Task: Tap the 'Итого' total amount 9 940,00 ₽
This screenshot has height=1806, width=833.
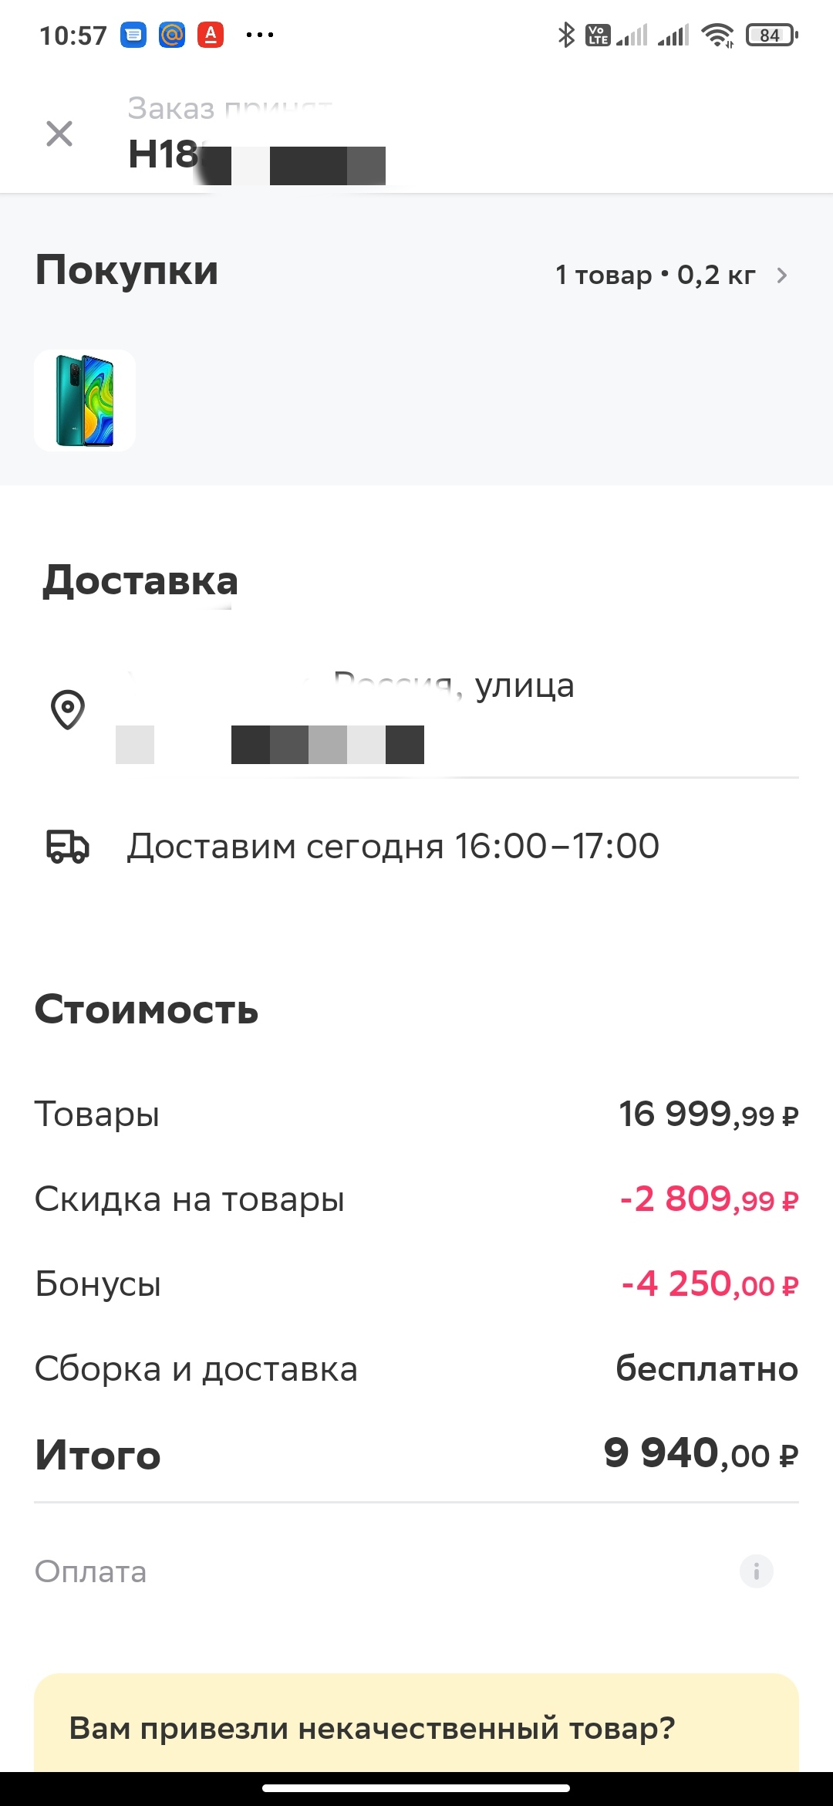Action: pos(701,1454)
